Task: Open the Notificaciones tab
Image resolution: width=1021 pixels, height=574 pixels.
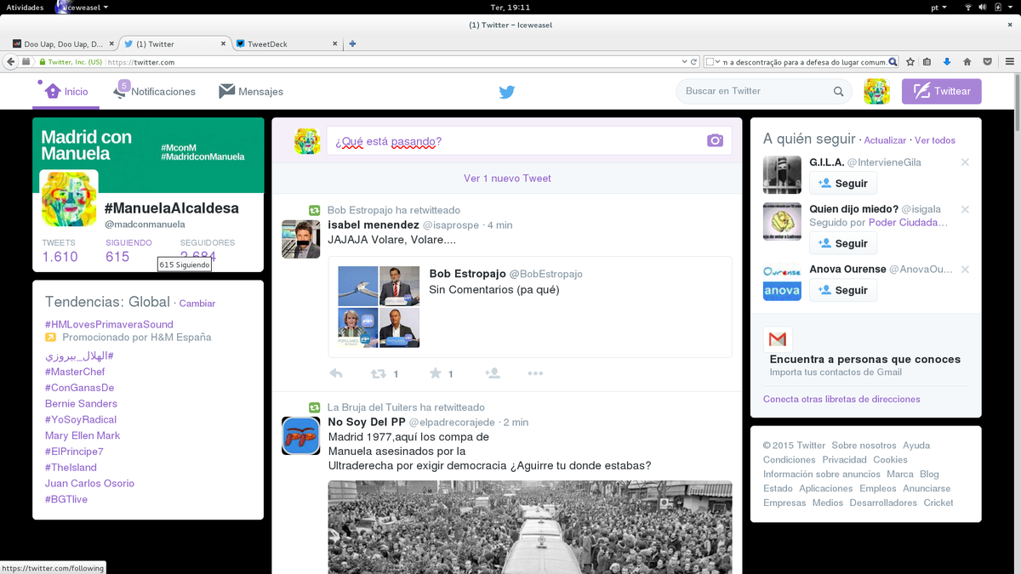Action: point(154,91)
